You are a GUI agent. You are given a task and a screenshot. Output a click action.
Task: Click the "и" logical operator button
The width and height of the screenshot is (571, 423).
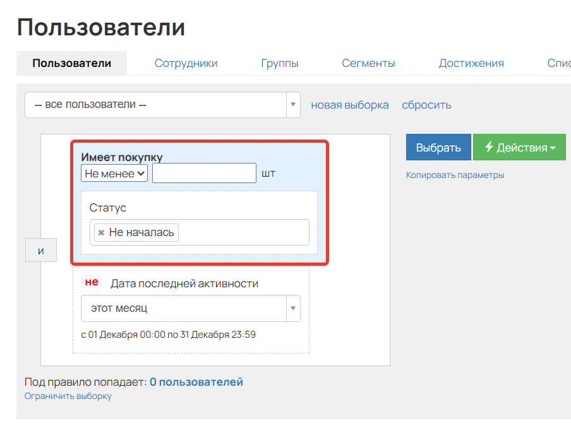click(41, 251)
